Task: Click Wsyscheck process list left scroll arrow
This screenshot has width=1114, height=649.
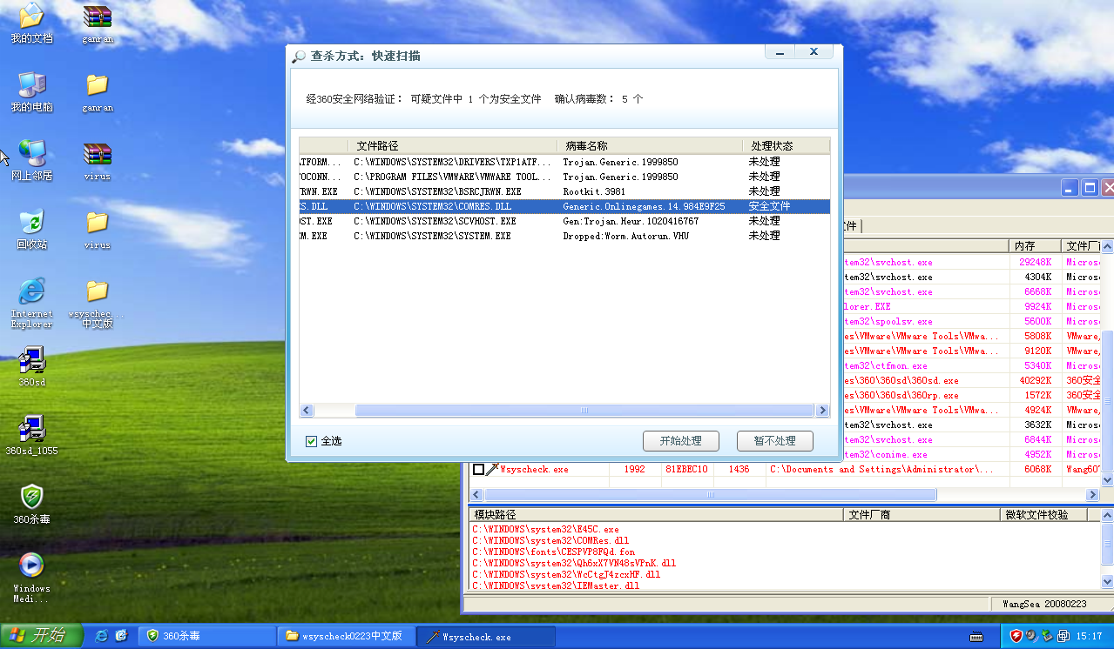Action: tap(476, 494)
